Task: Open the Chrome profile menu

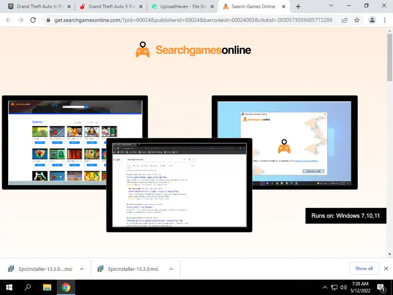Action: coord(372,20)
